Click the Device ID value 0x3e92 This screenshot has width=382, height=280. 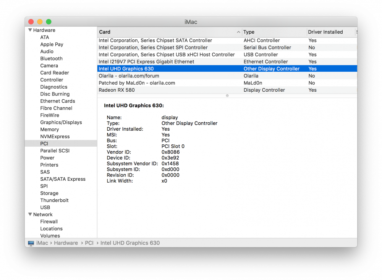(170, 158)
